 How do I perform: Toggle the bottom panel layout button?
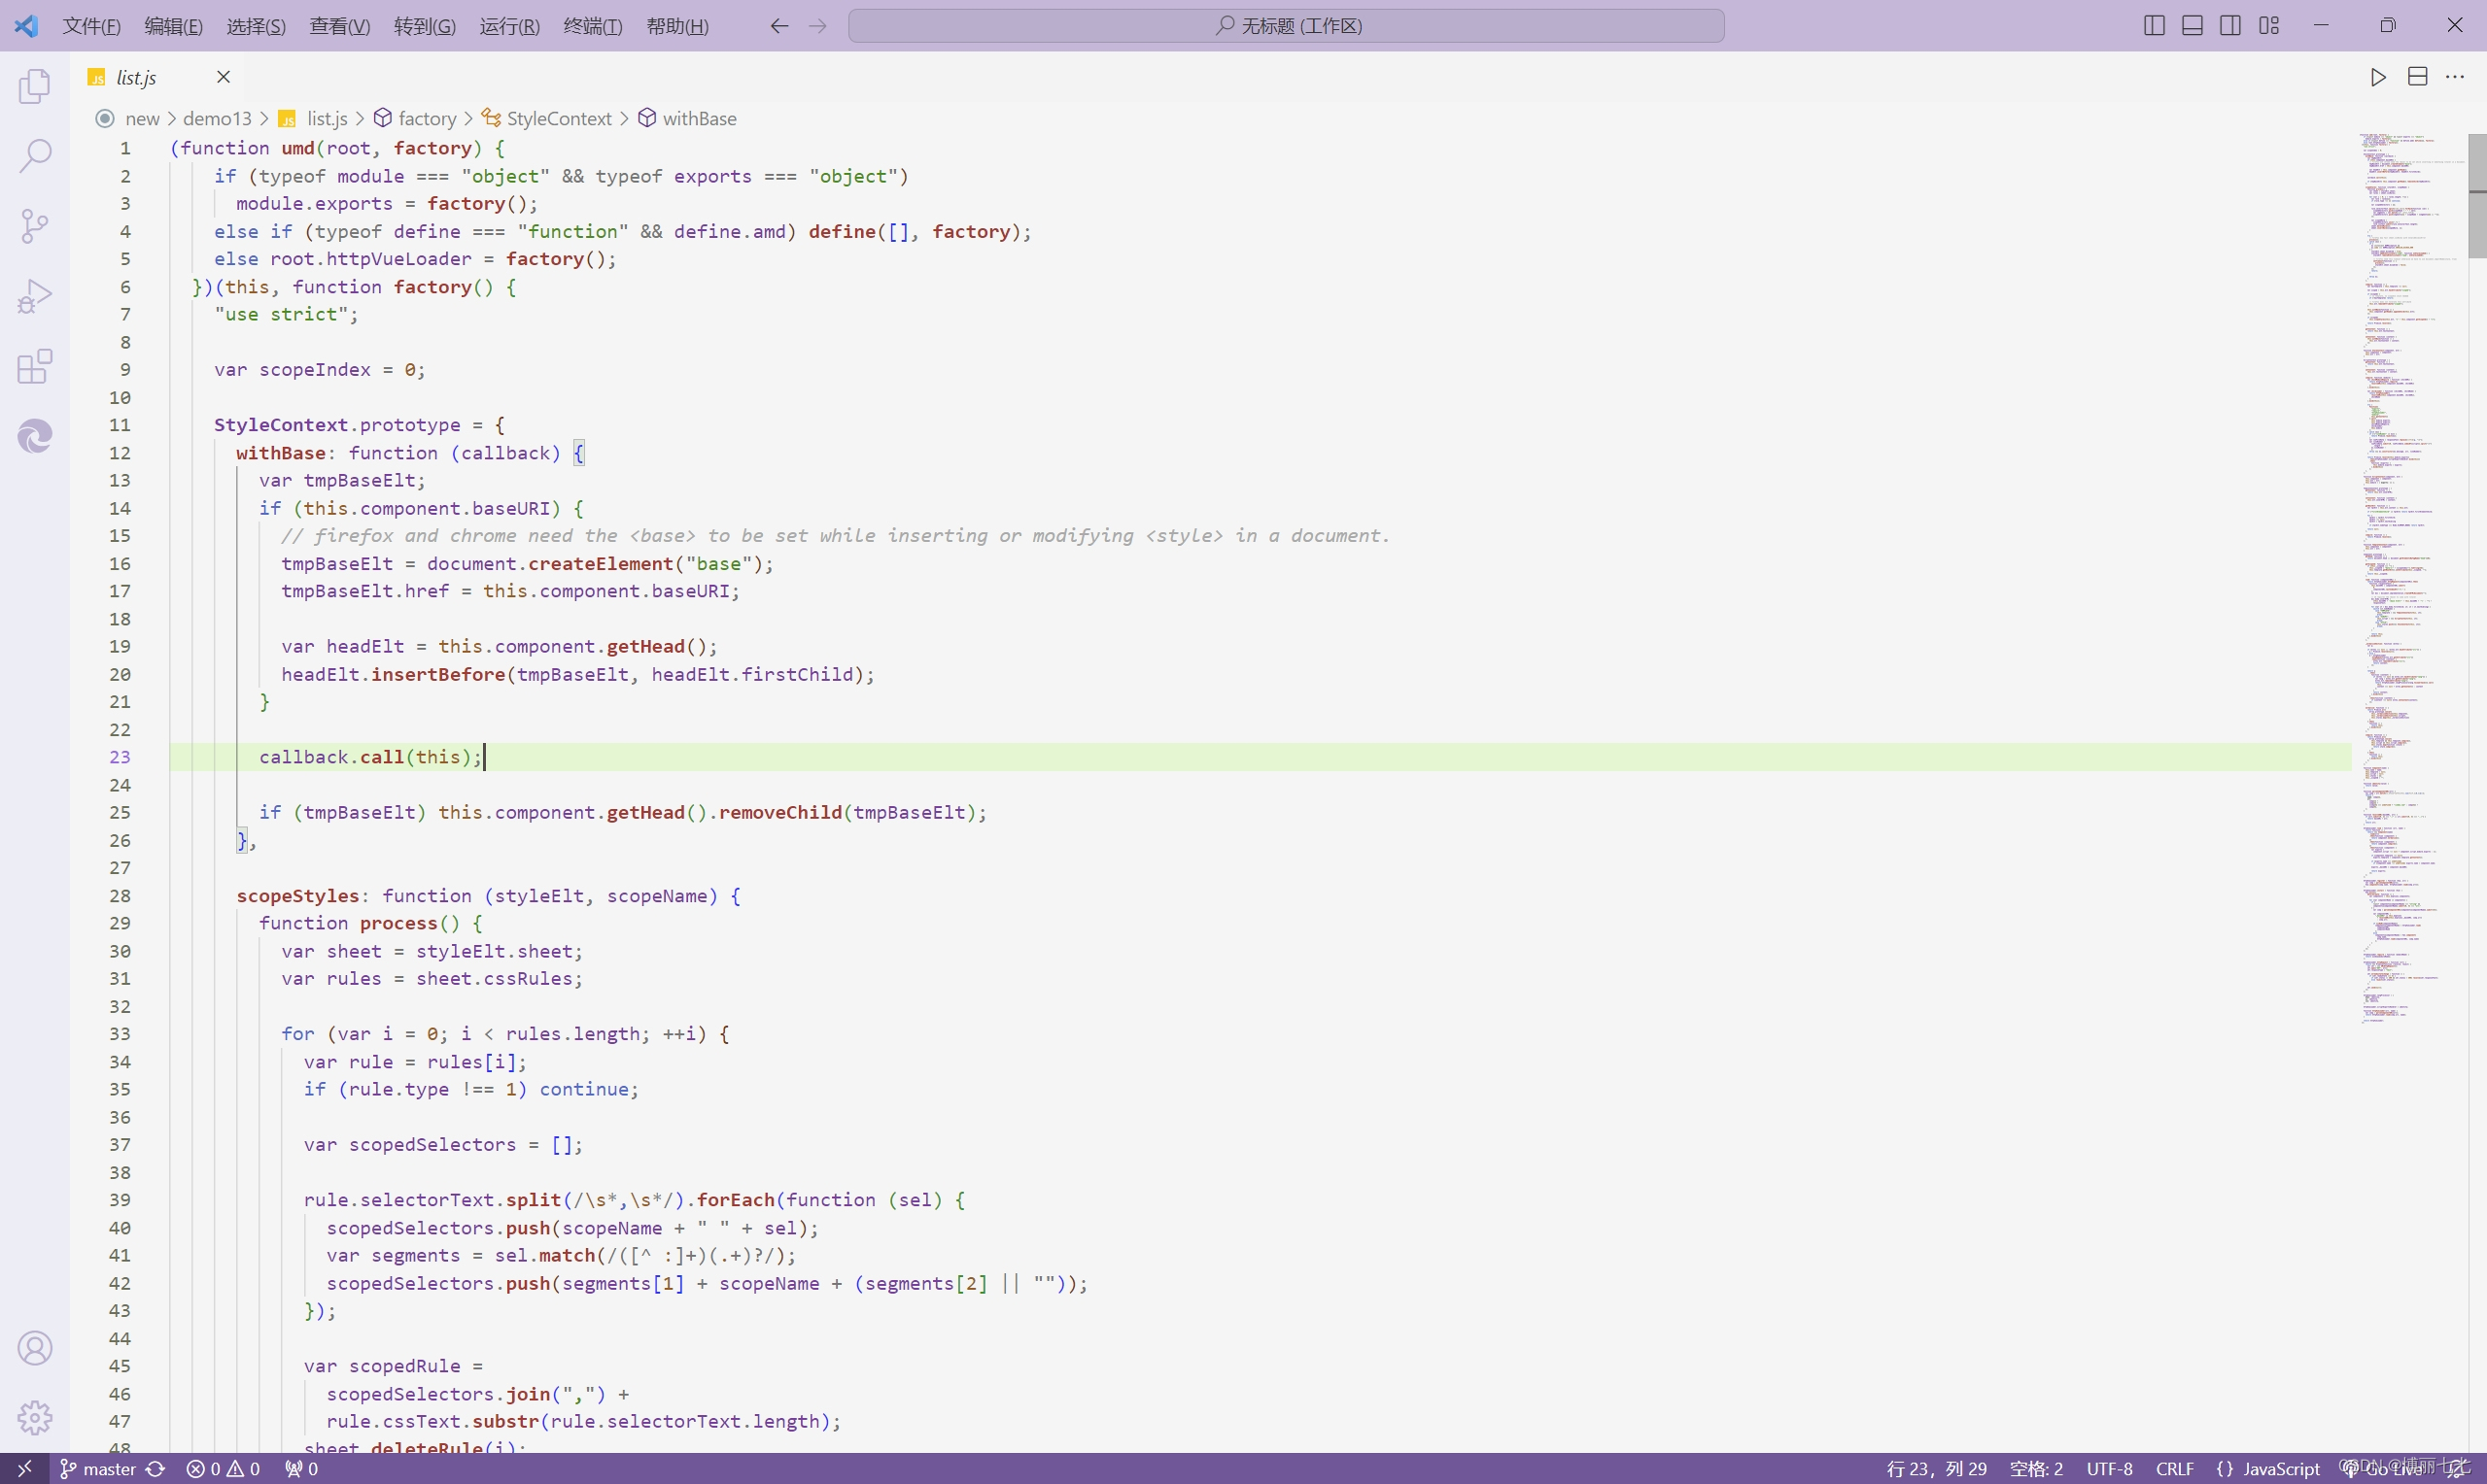tap(2192, 26)
